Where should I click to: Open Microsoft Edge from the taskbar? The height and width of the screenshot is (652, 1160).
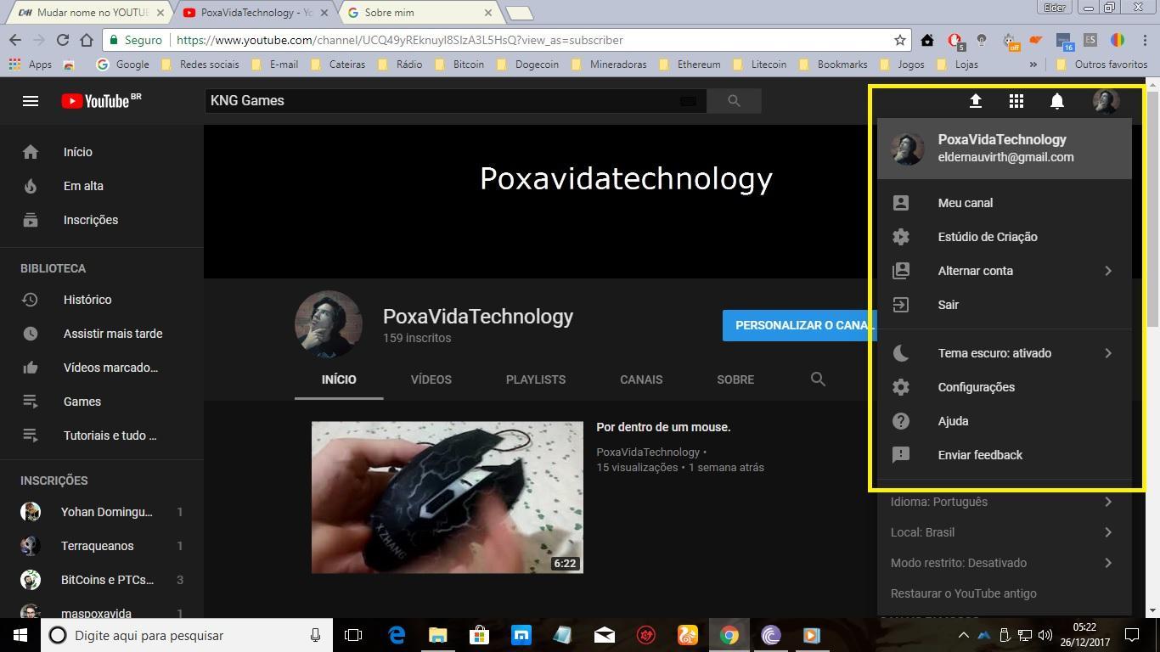(397, 635)
